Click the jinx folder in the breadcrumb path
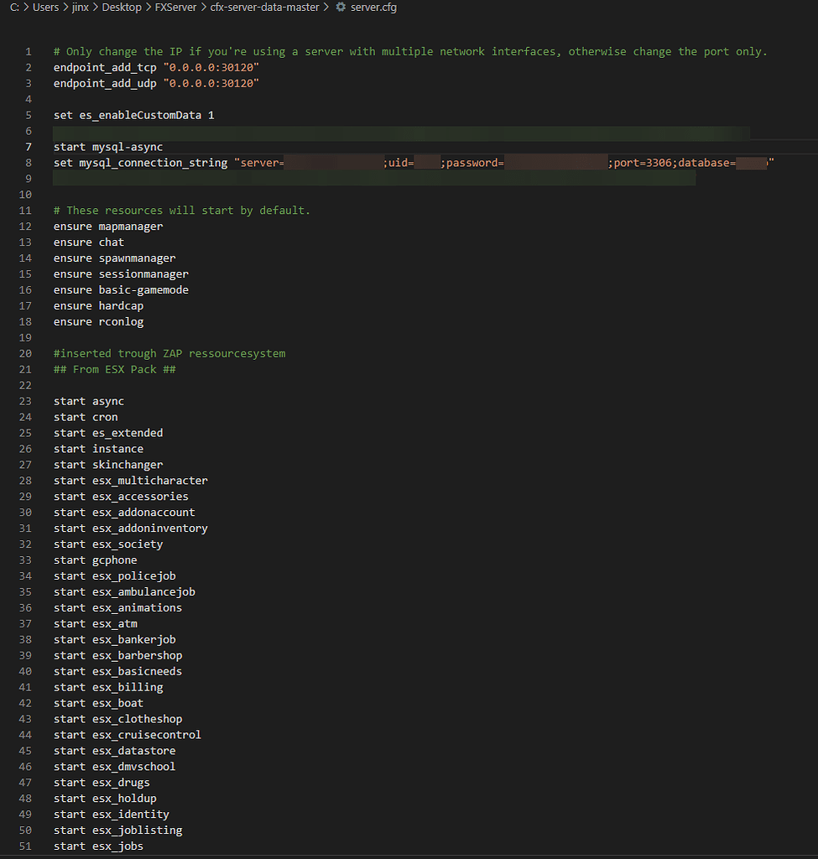818x859 pixels. (80, 7)
